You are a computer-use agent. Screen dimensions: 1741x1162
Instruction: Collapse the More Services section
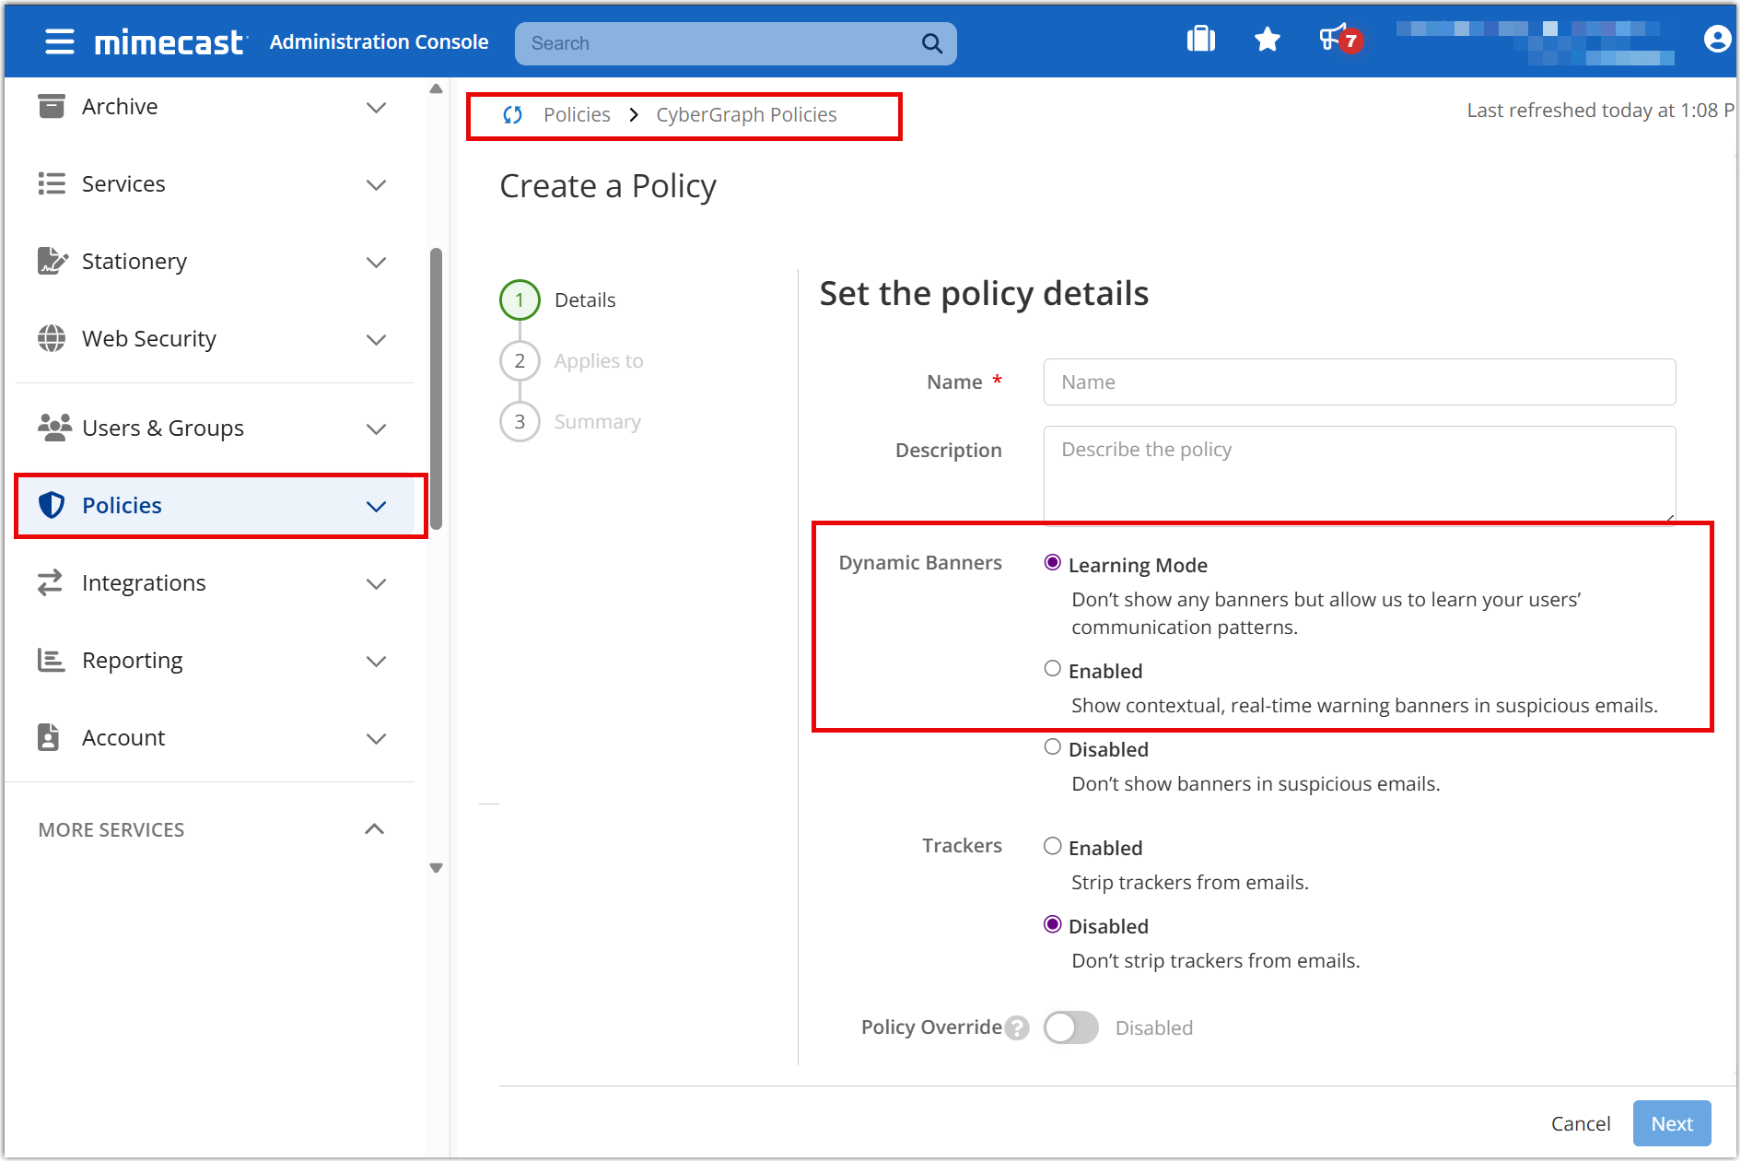(374, 829)
